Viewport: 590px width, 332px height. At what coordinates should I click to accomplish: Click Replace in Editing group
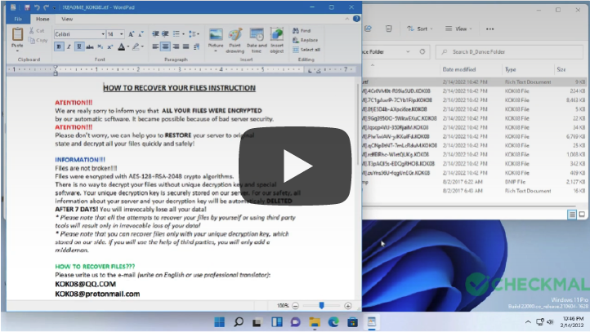click(x=305, y=40)
